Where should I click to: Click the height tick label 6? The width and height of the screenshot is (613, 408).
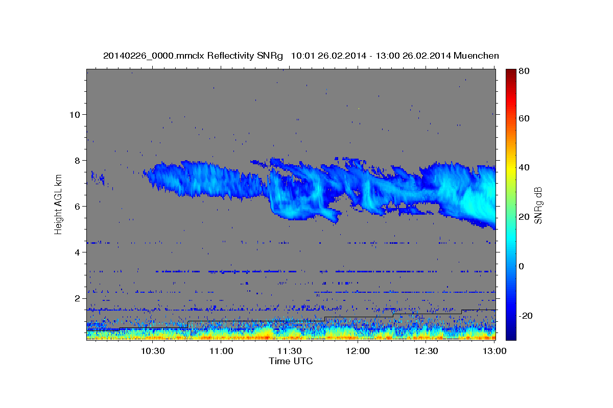[78, 206]
